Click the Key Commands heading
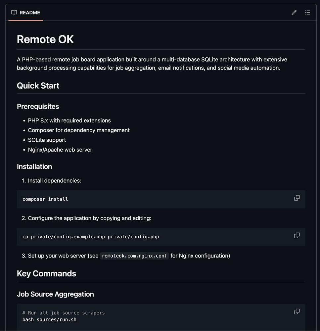This screenshot has height=331, width=320. pyautogui.click(x=46, y=273)
